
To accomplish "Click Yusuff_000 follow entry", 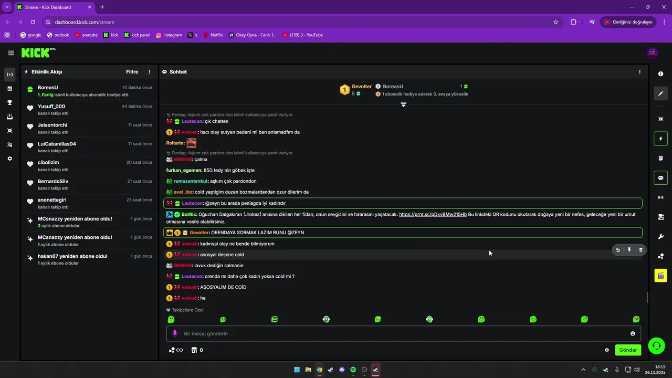I will coord(89,110).
